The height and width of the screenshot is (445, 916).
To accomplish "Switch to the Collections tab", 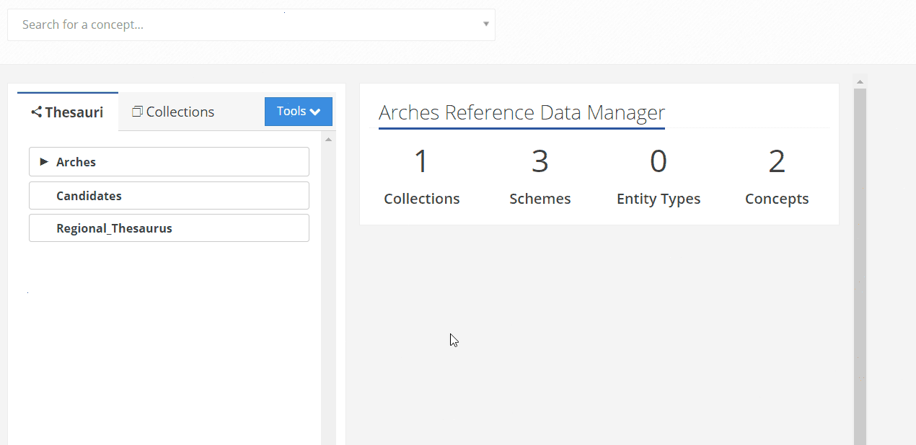I will (x=173, y=112).
